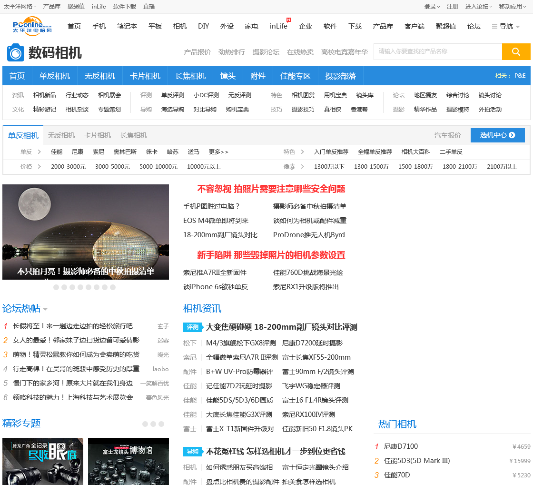Click the 注册 link
The height and width of the screenshot is (485, 533).
[453, 7]
